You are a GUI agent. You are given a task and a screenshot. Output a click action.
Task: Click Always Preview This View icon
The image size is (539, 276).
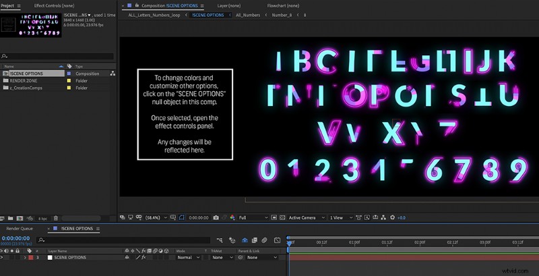[x=123, y=217]
